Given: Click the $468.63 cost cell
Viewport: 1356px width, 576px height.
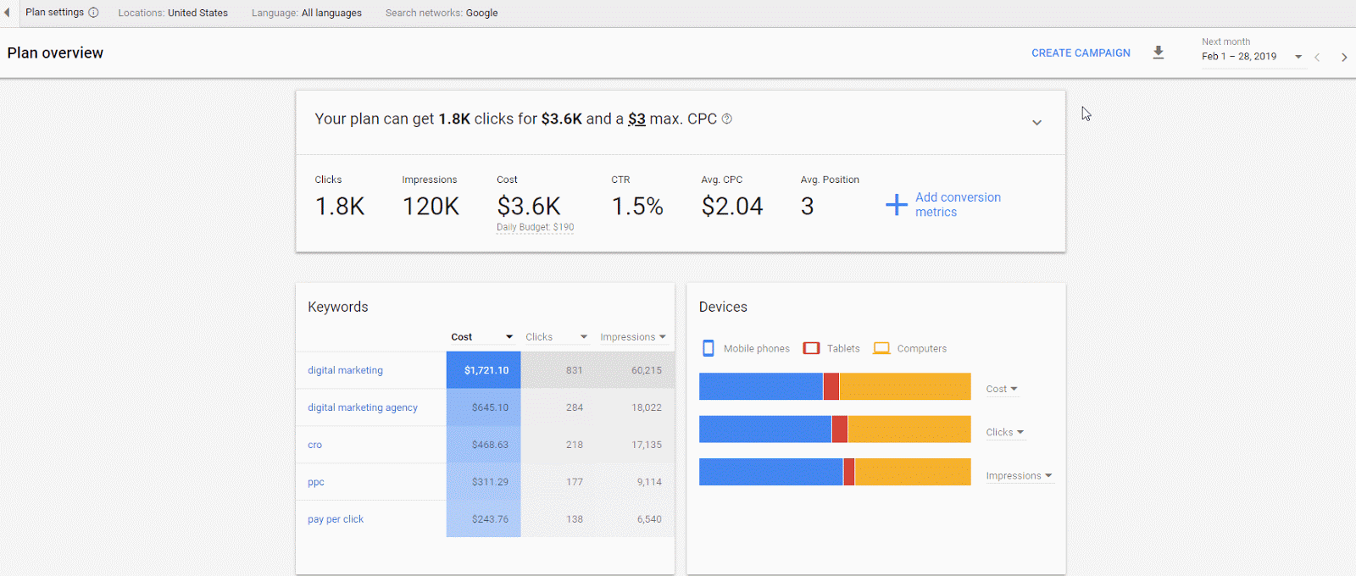Looking at the screenshot, I should coord(484,445).
